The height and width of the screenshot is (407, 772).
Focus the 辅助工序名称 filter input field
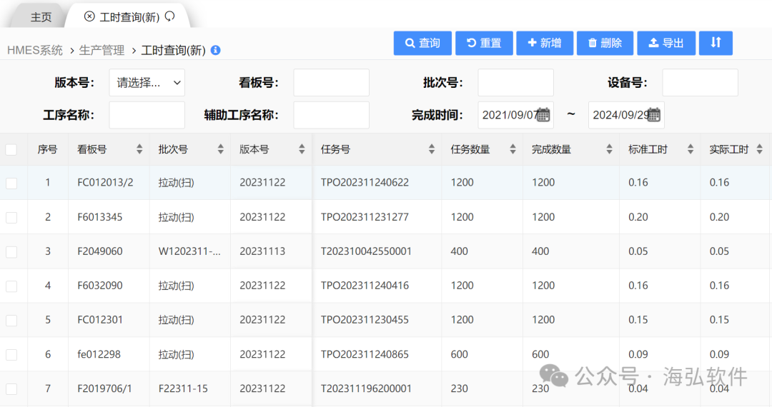332,115
